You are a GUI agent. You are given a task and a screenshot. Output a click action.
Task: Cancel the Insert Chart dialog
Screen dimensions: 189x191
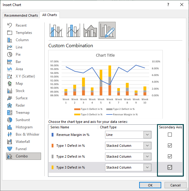[175, 185]
